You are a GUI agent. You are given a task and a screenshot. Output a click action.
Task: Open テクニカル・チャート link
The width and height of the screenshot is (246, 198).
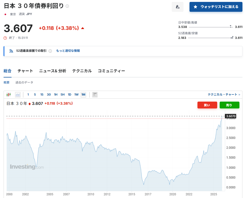[222, 94]
